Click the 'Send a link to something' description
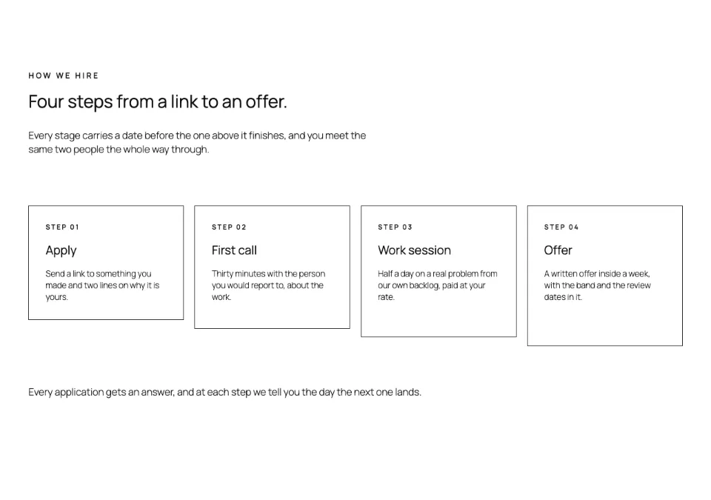This screenshot has width=711, height=500. pyautogui.click(x=102, y=285)
